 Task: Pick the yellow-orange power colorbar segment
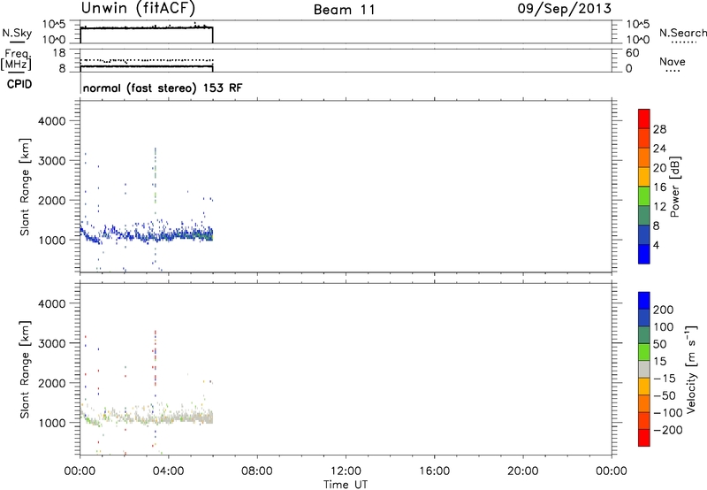644,177
